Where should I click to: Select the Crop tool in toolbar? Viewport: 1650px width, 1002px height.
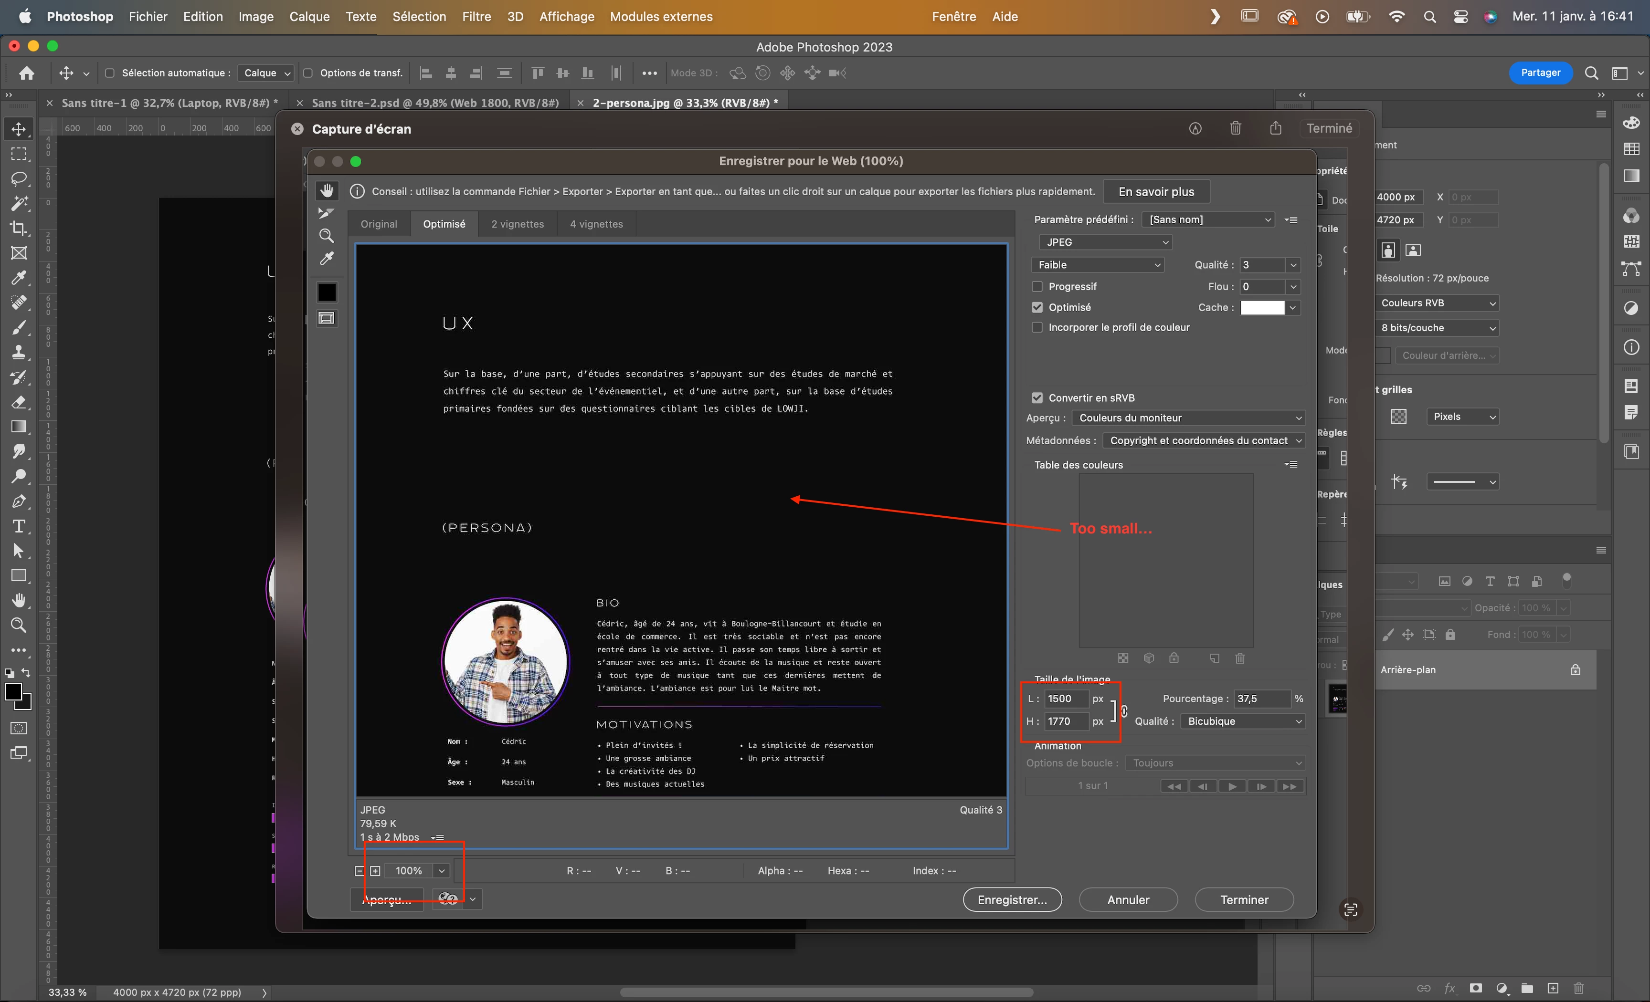19,228
